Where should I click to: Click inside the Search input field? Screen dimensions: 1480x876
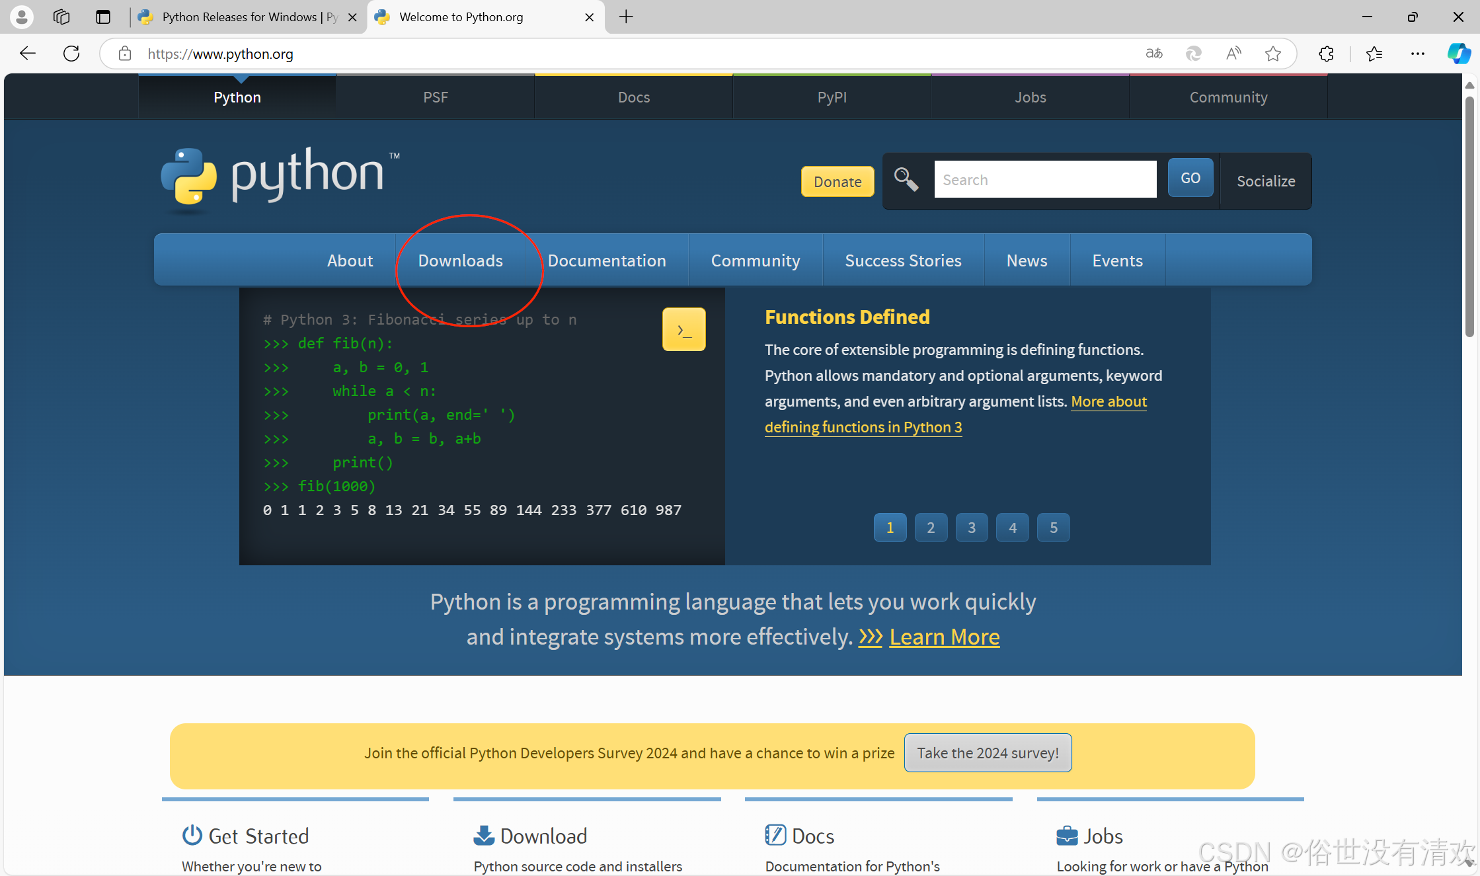pos(1044,180)
